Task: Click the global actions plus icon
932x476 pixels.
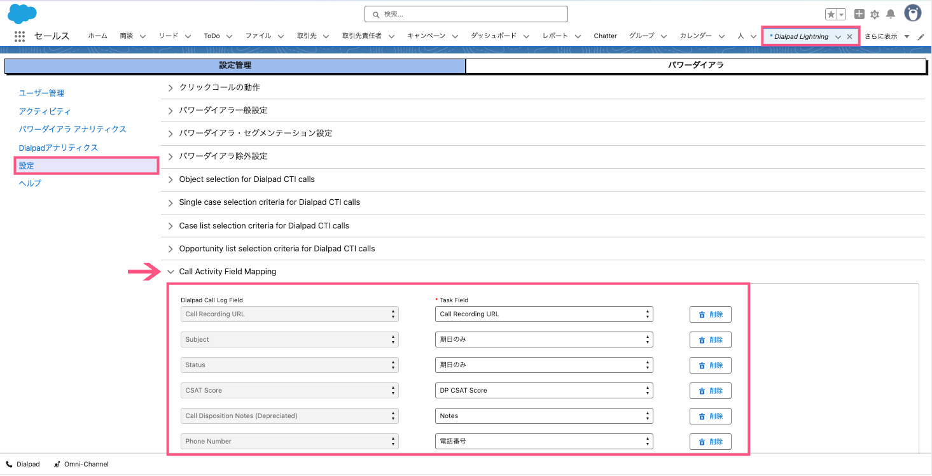Action: [859, 14]
